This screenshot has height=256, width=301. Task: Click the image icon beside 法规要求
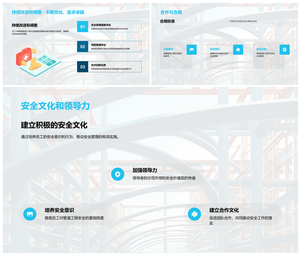tap(192, 50)
